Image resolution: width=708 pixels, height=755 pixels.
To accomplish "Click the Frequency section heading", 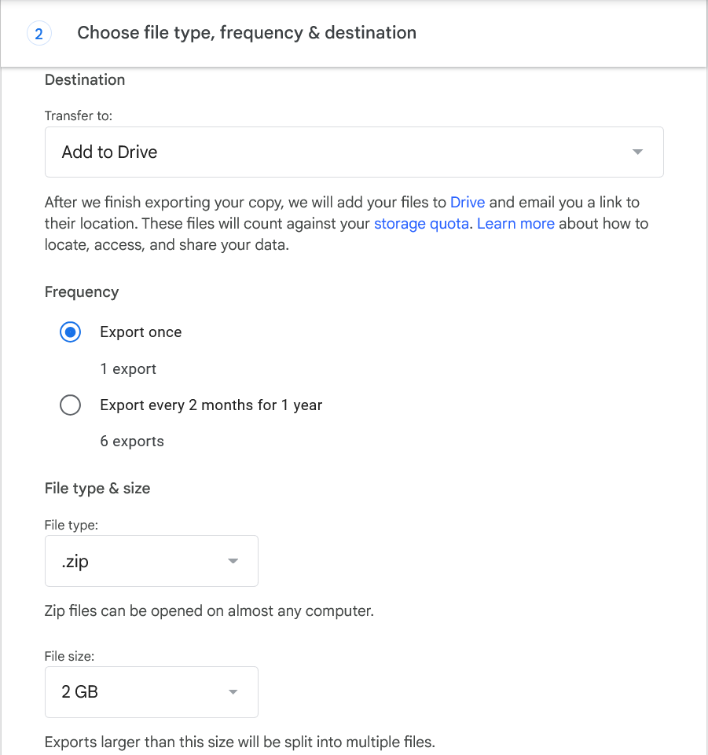I will 81,291.
